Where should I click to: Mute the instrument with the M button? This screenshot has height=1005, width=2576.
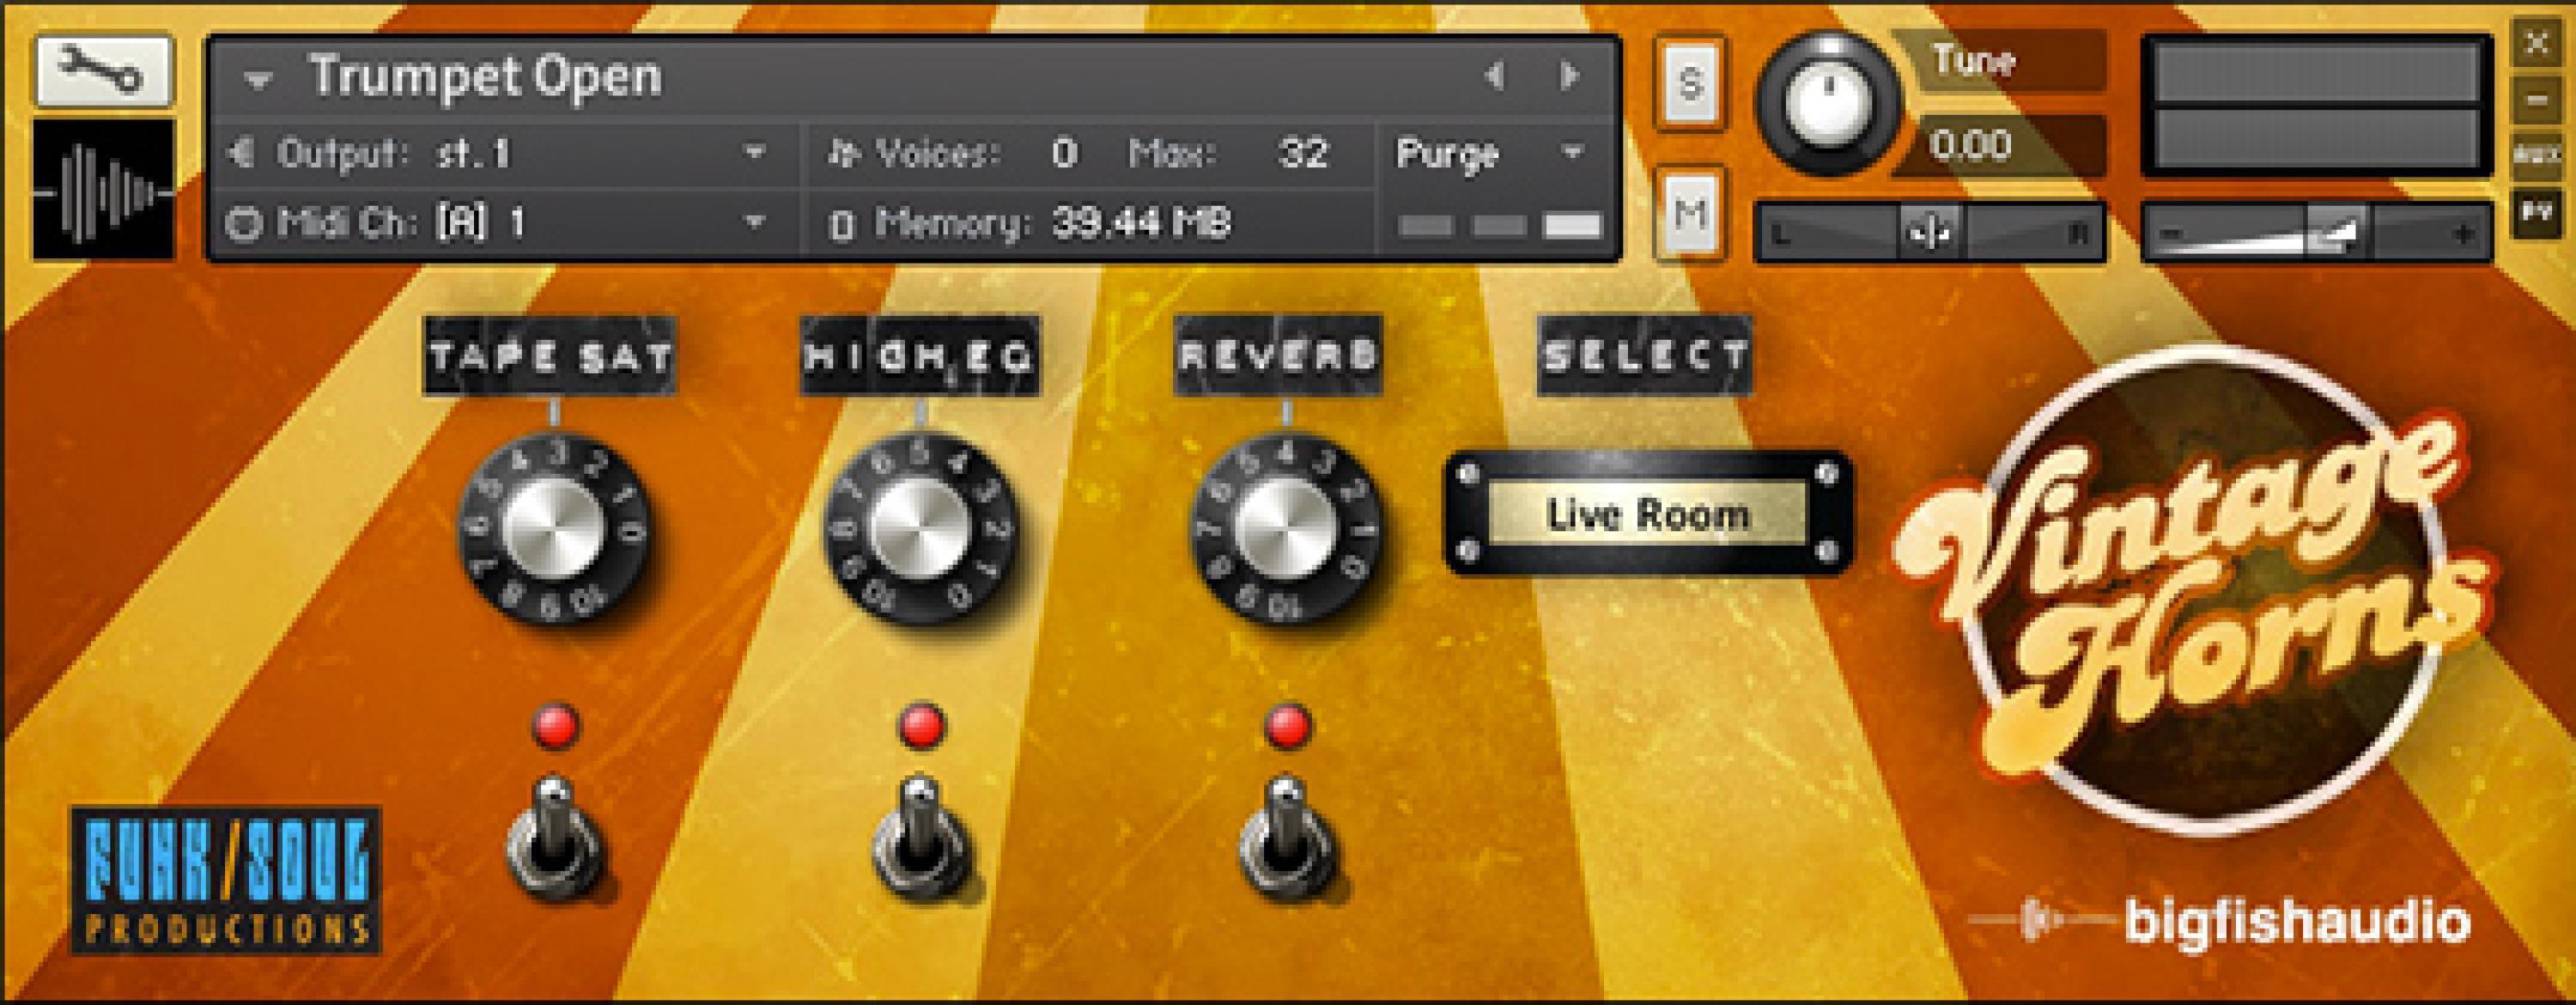click(1689, 210)
